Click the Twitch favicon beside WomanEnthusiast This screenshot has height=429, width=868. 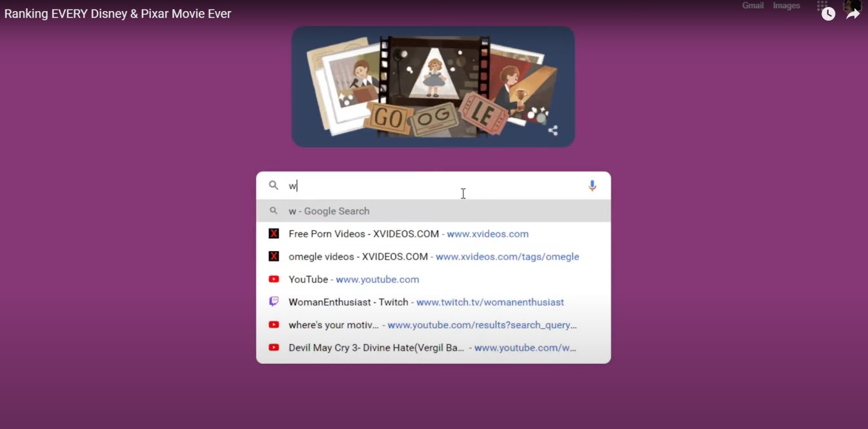pos(274,302)
